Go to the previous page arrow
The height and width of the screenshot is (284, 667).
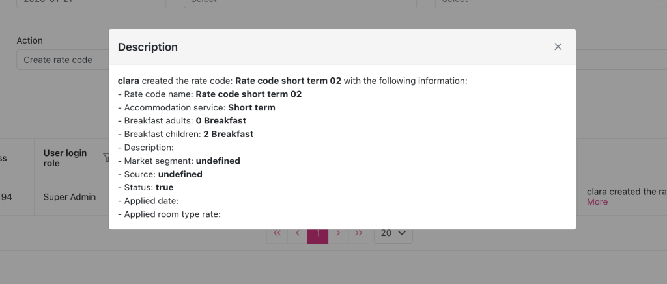point(297,233)
